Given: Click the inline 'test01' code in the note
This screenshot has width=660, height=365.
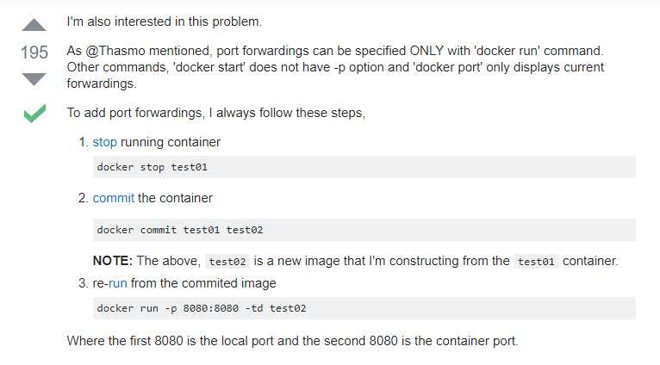Looking at the screenshot, I should (536, 262).
